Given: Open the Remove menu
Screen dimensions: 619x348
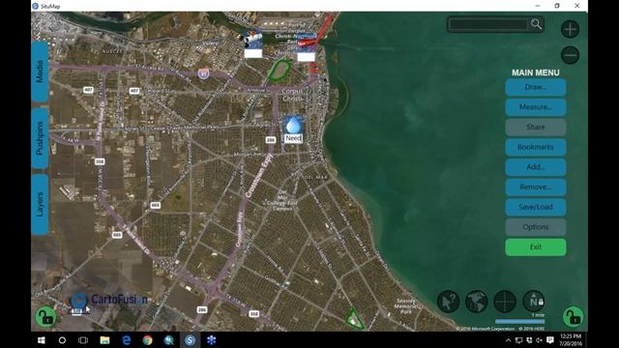Looking at the screenshot, I should (535, 187).
